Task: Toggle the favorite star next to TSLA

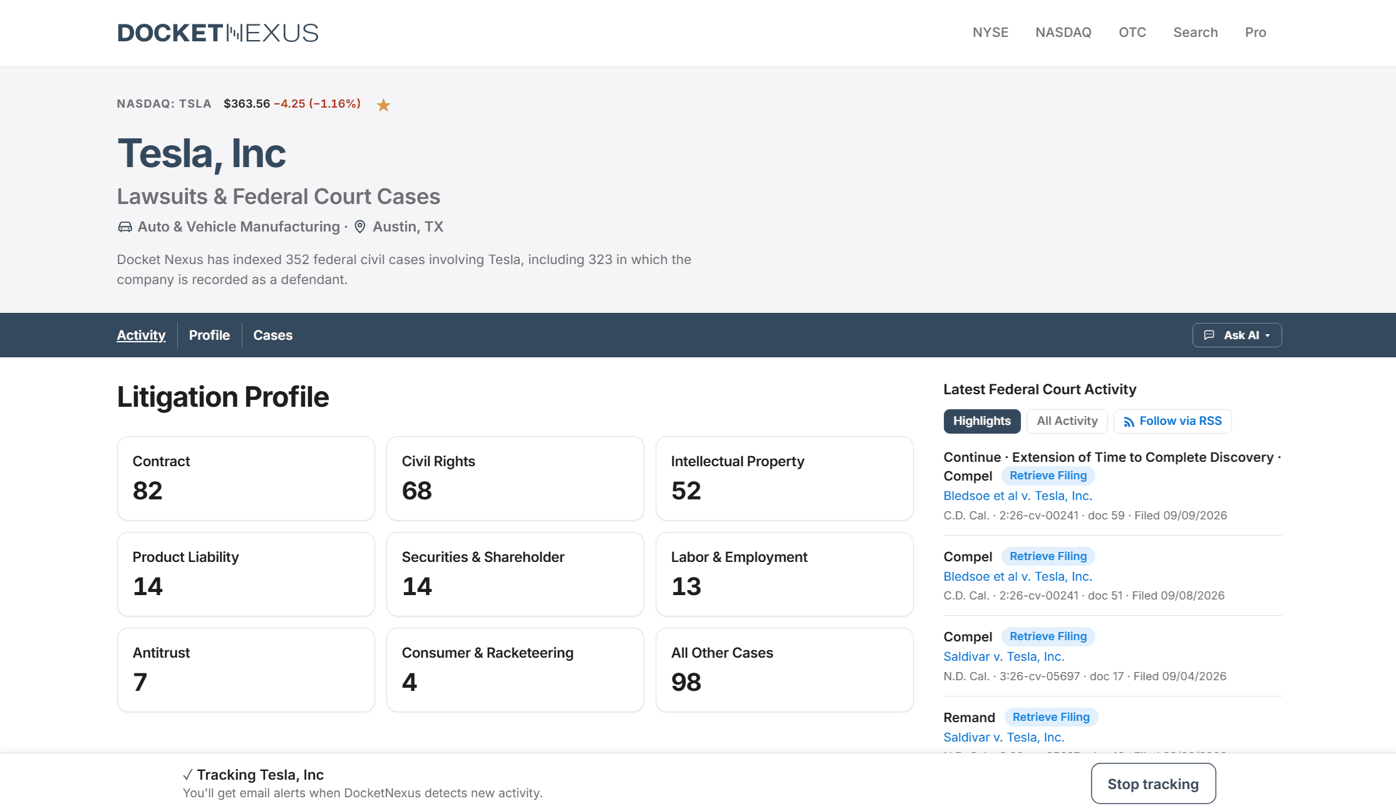Action: tap(383, 105)
